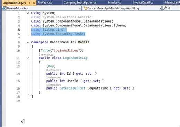Click the UserId property name
The height and width of the screenshot is (127, 180).
[72, 81]
